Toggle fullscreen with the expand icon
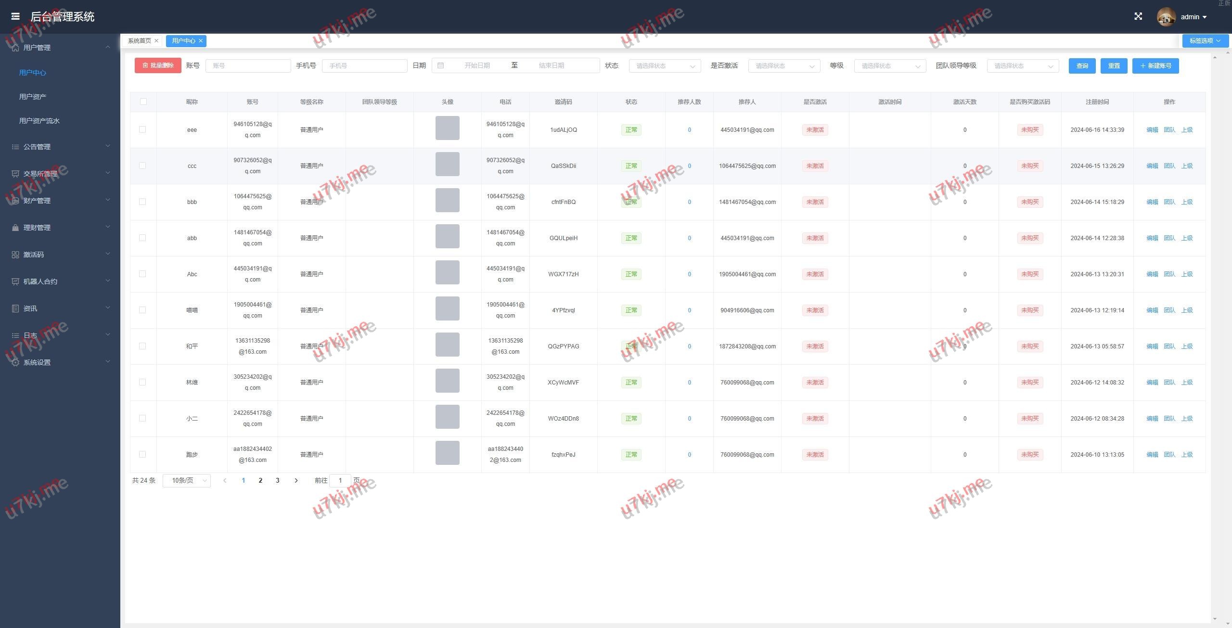Viewport: 1232px width, 628px height. tap(1138, 16)
